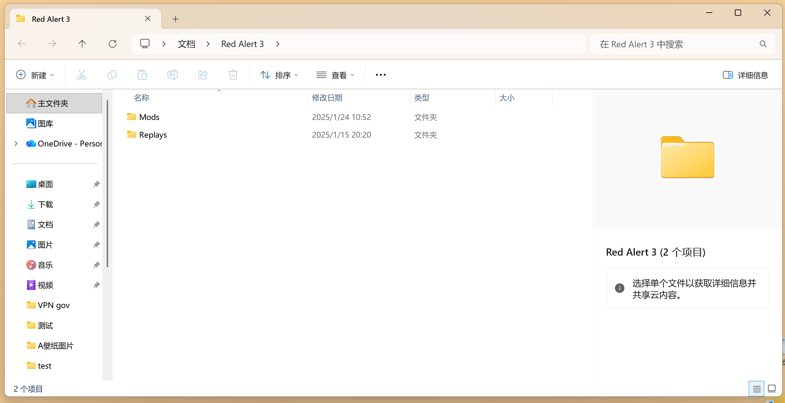Image resolution: width=785 pixels, height=403 pixels.
Task: Click the Copy icon in toolbar
Action: click(x=112, y=75)
